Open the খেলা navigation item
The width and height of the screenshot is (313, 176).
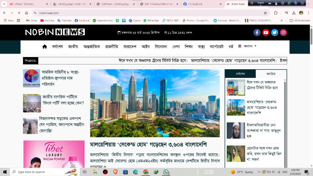pyautogui.click(x=176, y=47)
